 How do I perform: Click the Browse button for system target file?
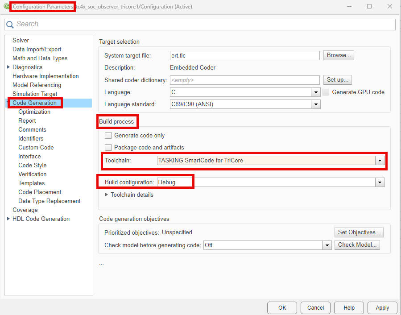(x=338, y=55)
